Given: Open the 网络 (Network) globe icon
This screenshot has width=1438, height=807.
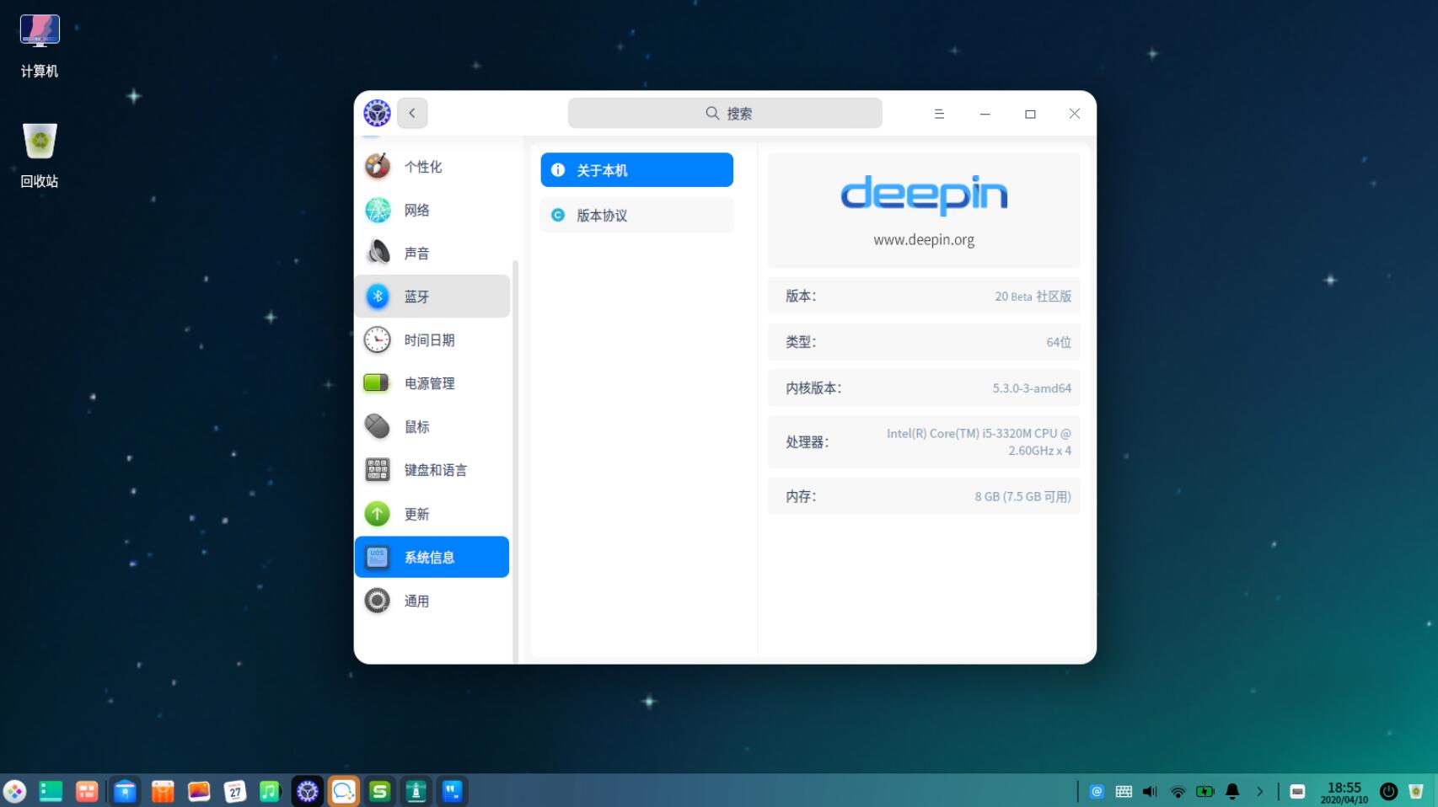Looking at the screenshot, I should pyautogui.click(x=377, y=210).
